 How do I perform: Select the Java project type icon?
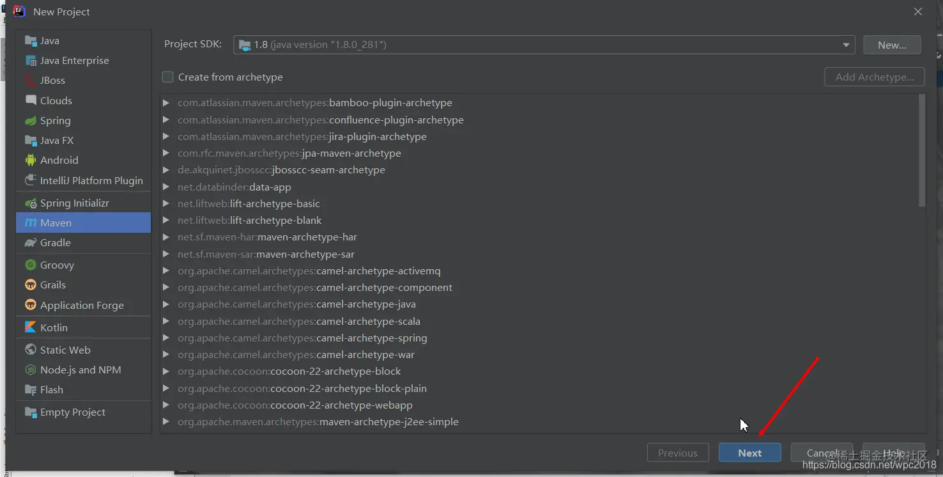31,41
